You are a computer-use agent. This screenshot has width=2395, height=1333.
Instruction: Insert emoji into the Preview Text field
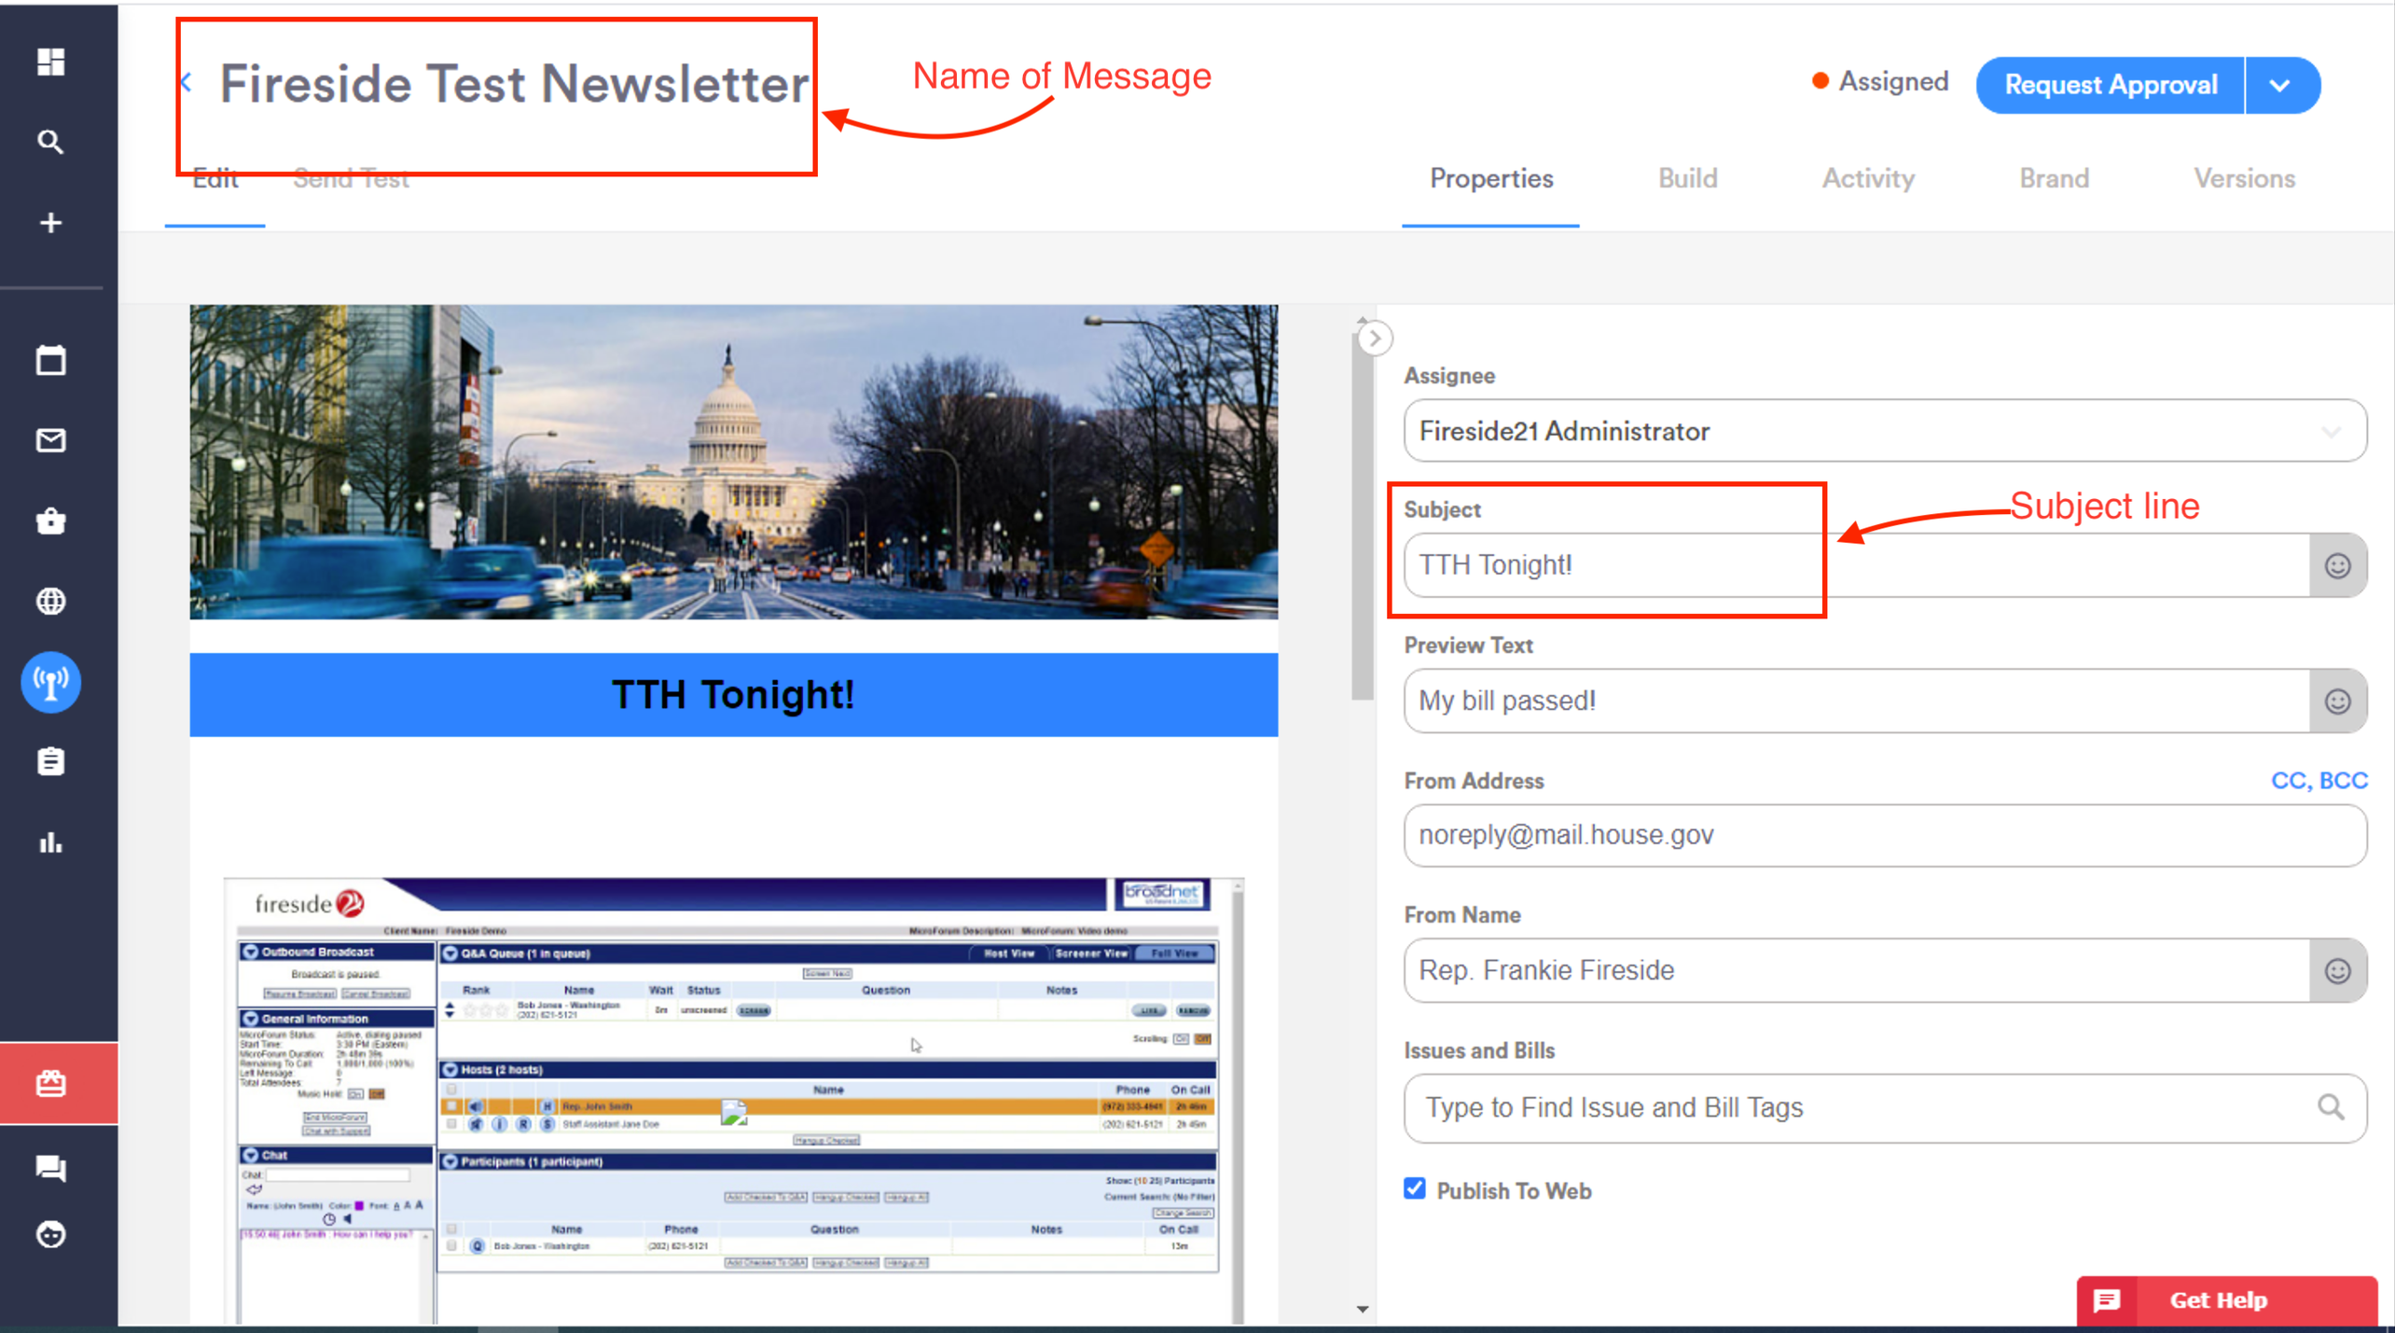[x=2337, y=701]
